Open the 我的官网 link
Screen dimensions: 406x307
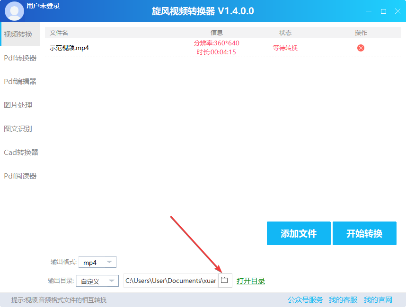click(378, 300)
